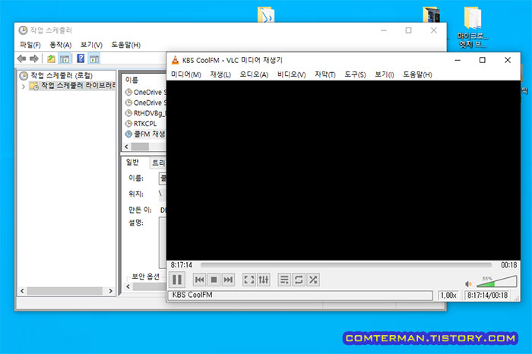Viewport: 532px width, 354px height.
Task: Select the first OneDrive task row
Action: tap(145, 92)
